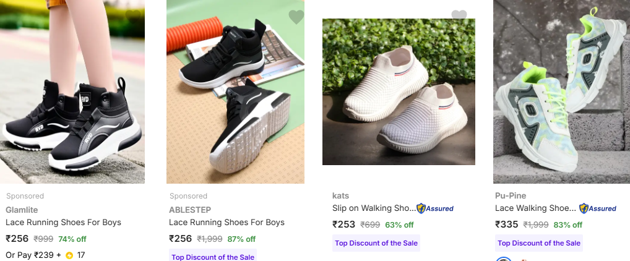Click Assured badge on Pu-Pine product
630x261 pixels.
tap(598, 208)
